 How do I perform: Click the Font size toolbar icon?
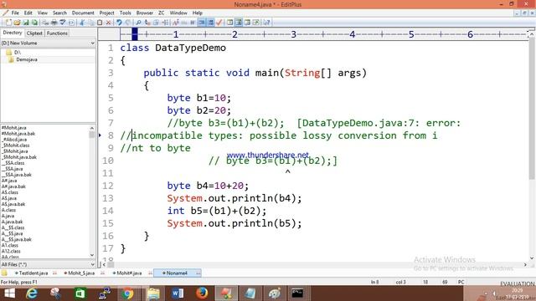(175, 23)
